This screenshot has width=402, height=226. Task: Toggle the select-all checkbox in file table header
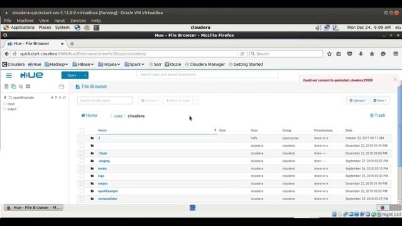pos(82,131)
